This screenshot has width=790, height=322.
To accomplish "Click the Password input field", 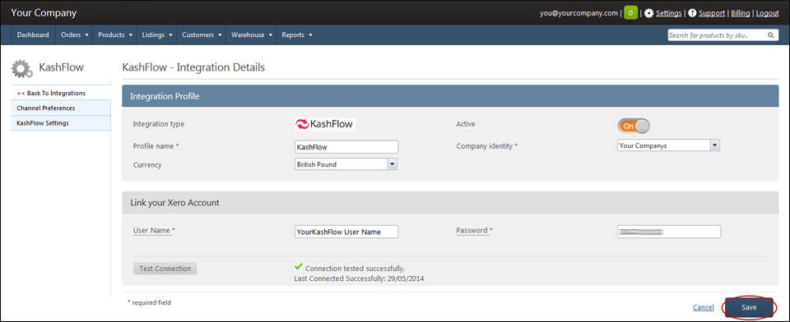I will (669, 232).
